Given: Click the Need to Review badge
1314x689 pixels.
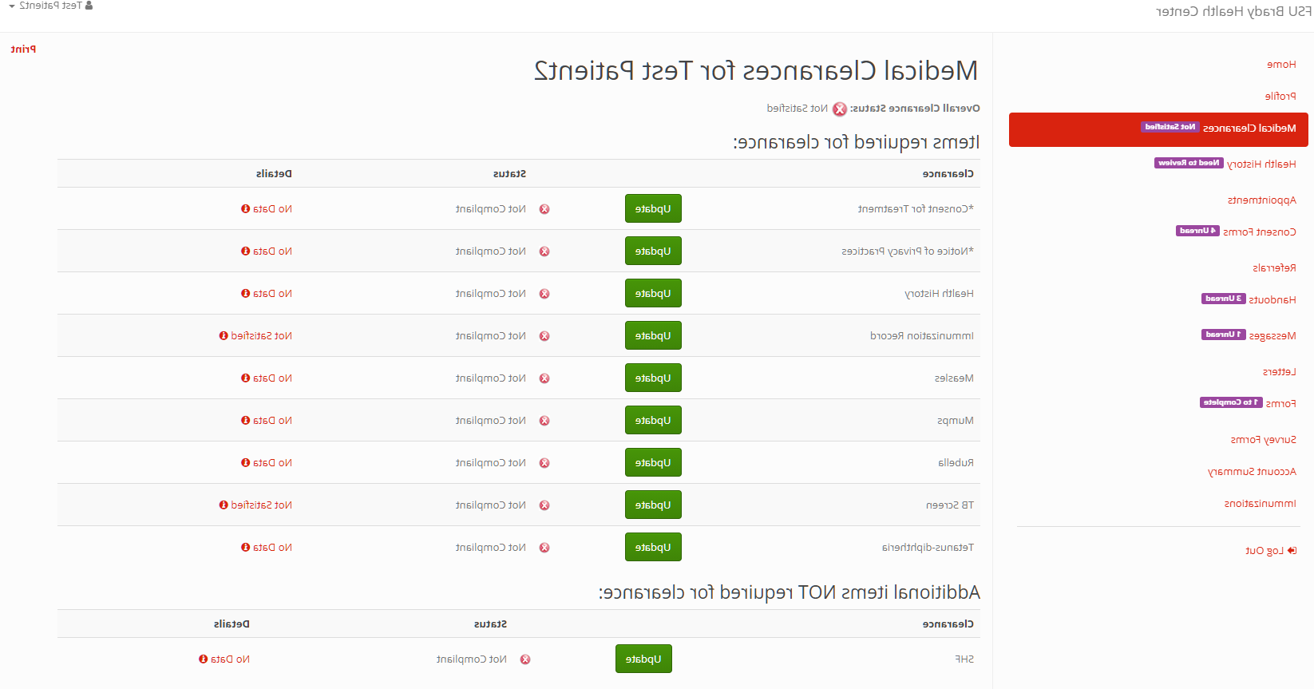Looking at the screenshot, I should click(x=1189, y=163).
